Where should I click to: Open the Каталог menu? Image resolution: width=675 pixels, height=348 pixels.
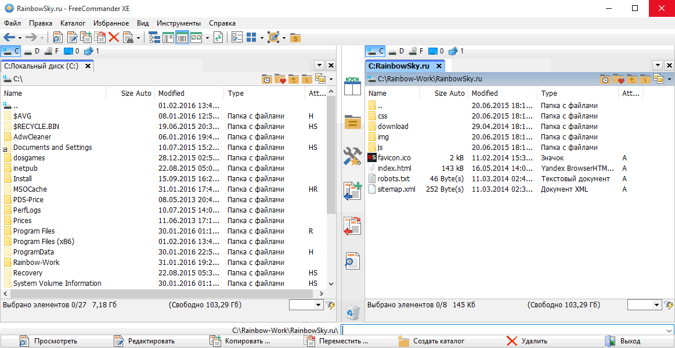[x=73, y=23]
